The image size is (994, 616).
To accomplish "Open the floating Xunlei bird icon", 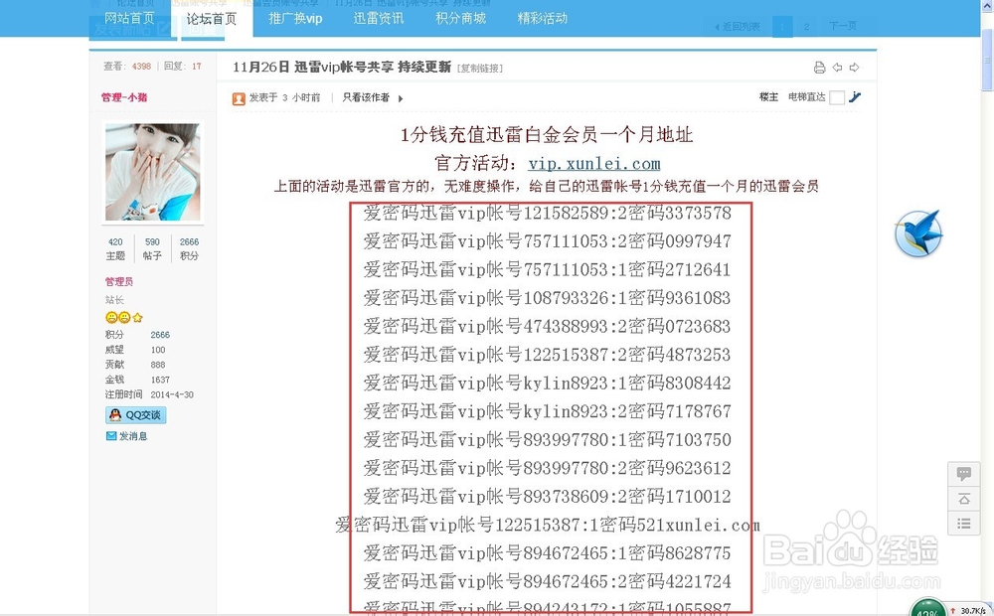I will 918,233.
